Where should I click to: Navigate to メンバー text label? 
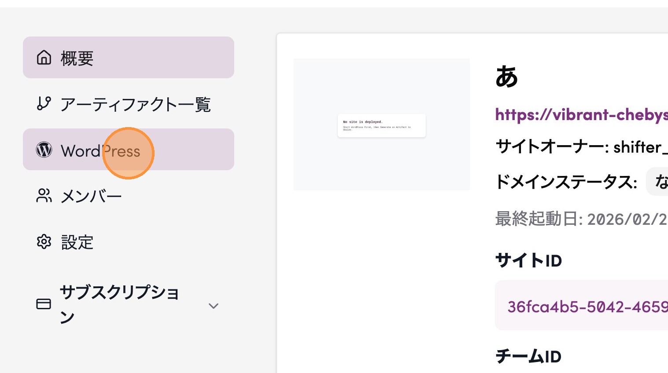click(x=91, y=197)
